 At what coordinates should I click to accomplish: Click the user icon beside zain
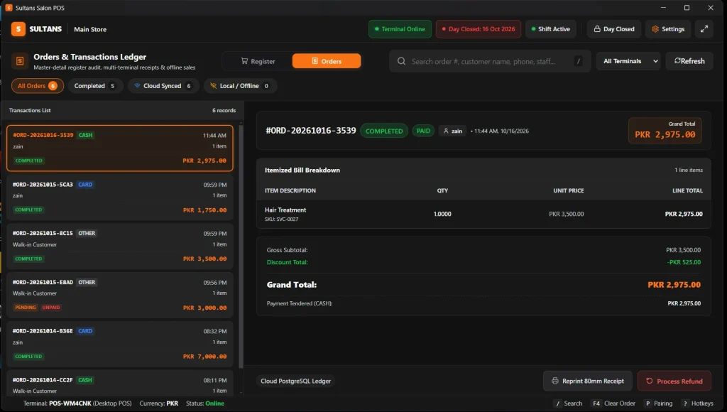point(446,131)
